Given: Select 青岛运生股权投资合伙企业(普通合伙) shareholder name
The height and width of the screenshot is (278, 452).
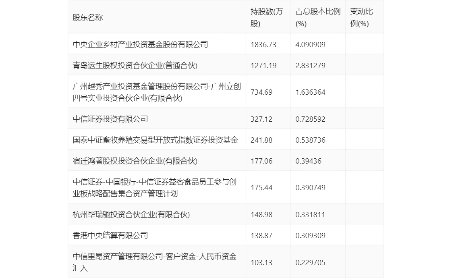Looking at the screenshot, I should (135, 65).
